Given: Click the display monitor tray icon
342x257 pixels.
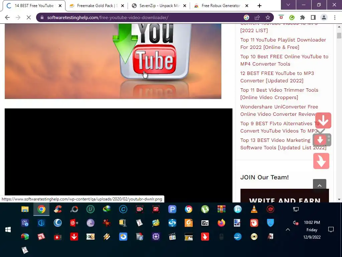Looking at the screenshot, I should point(296,209).
